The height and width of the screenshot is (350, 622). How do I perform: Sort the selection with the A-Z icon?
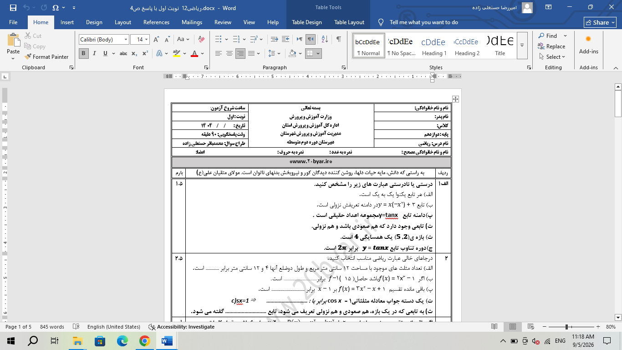[325, 39]
